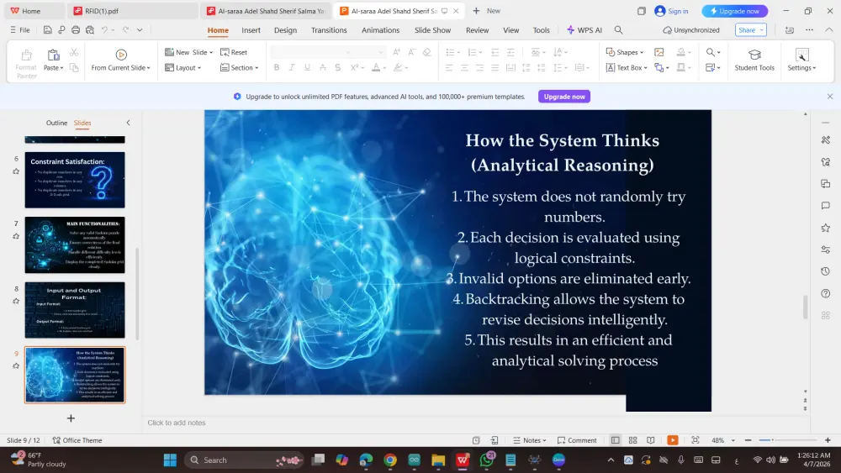This screenshot has height=473, width=841.
Task: Start slideshow From Current Slide
Action: pyautogui.click(x=120, y=60)
